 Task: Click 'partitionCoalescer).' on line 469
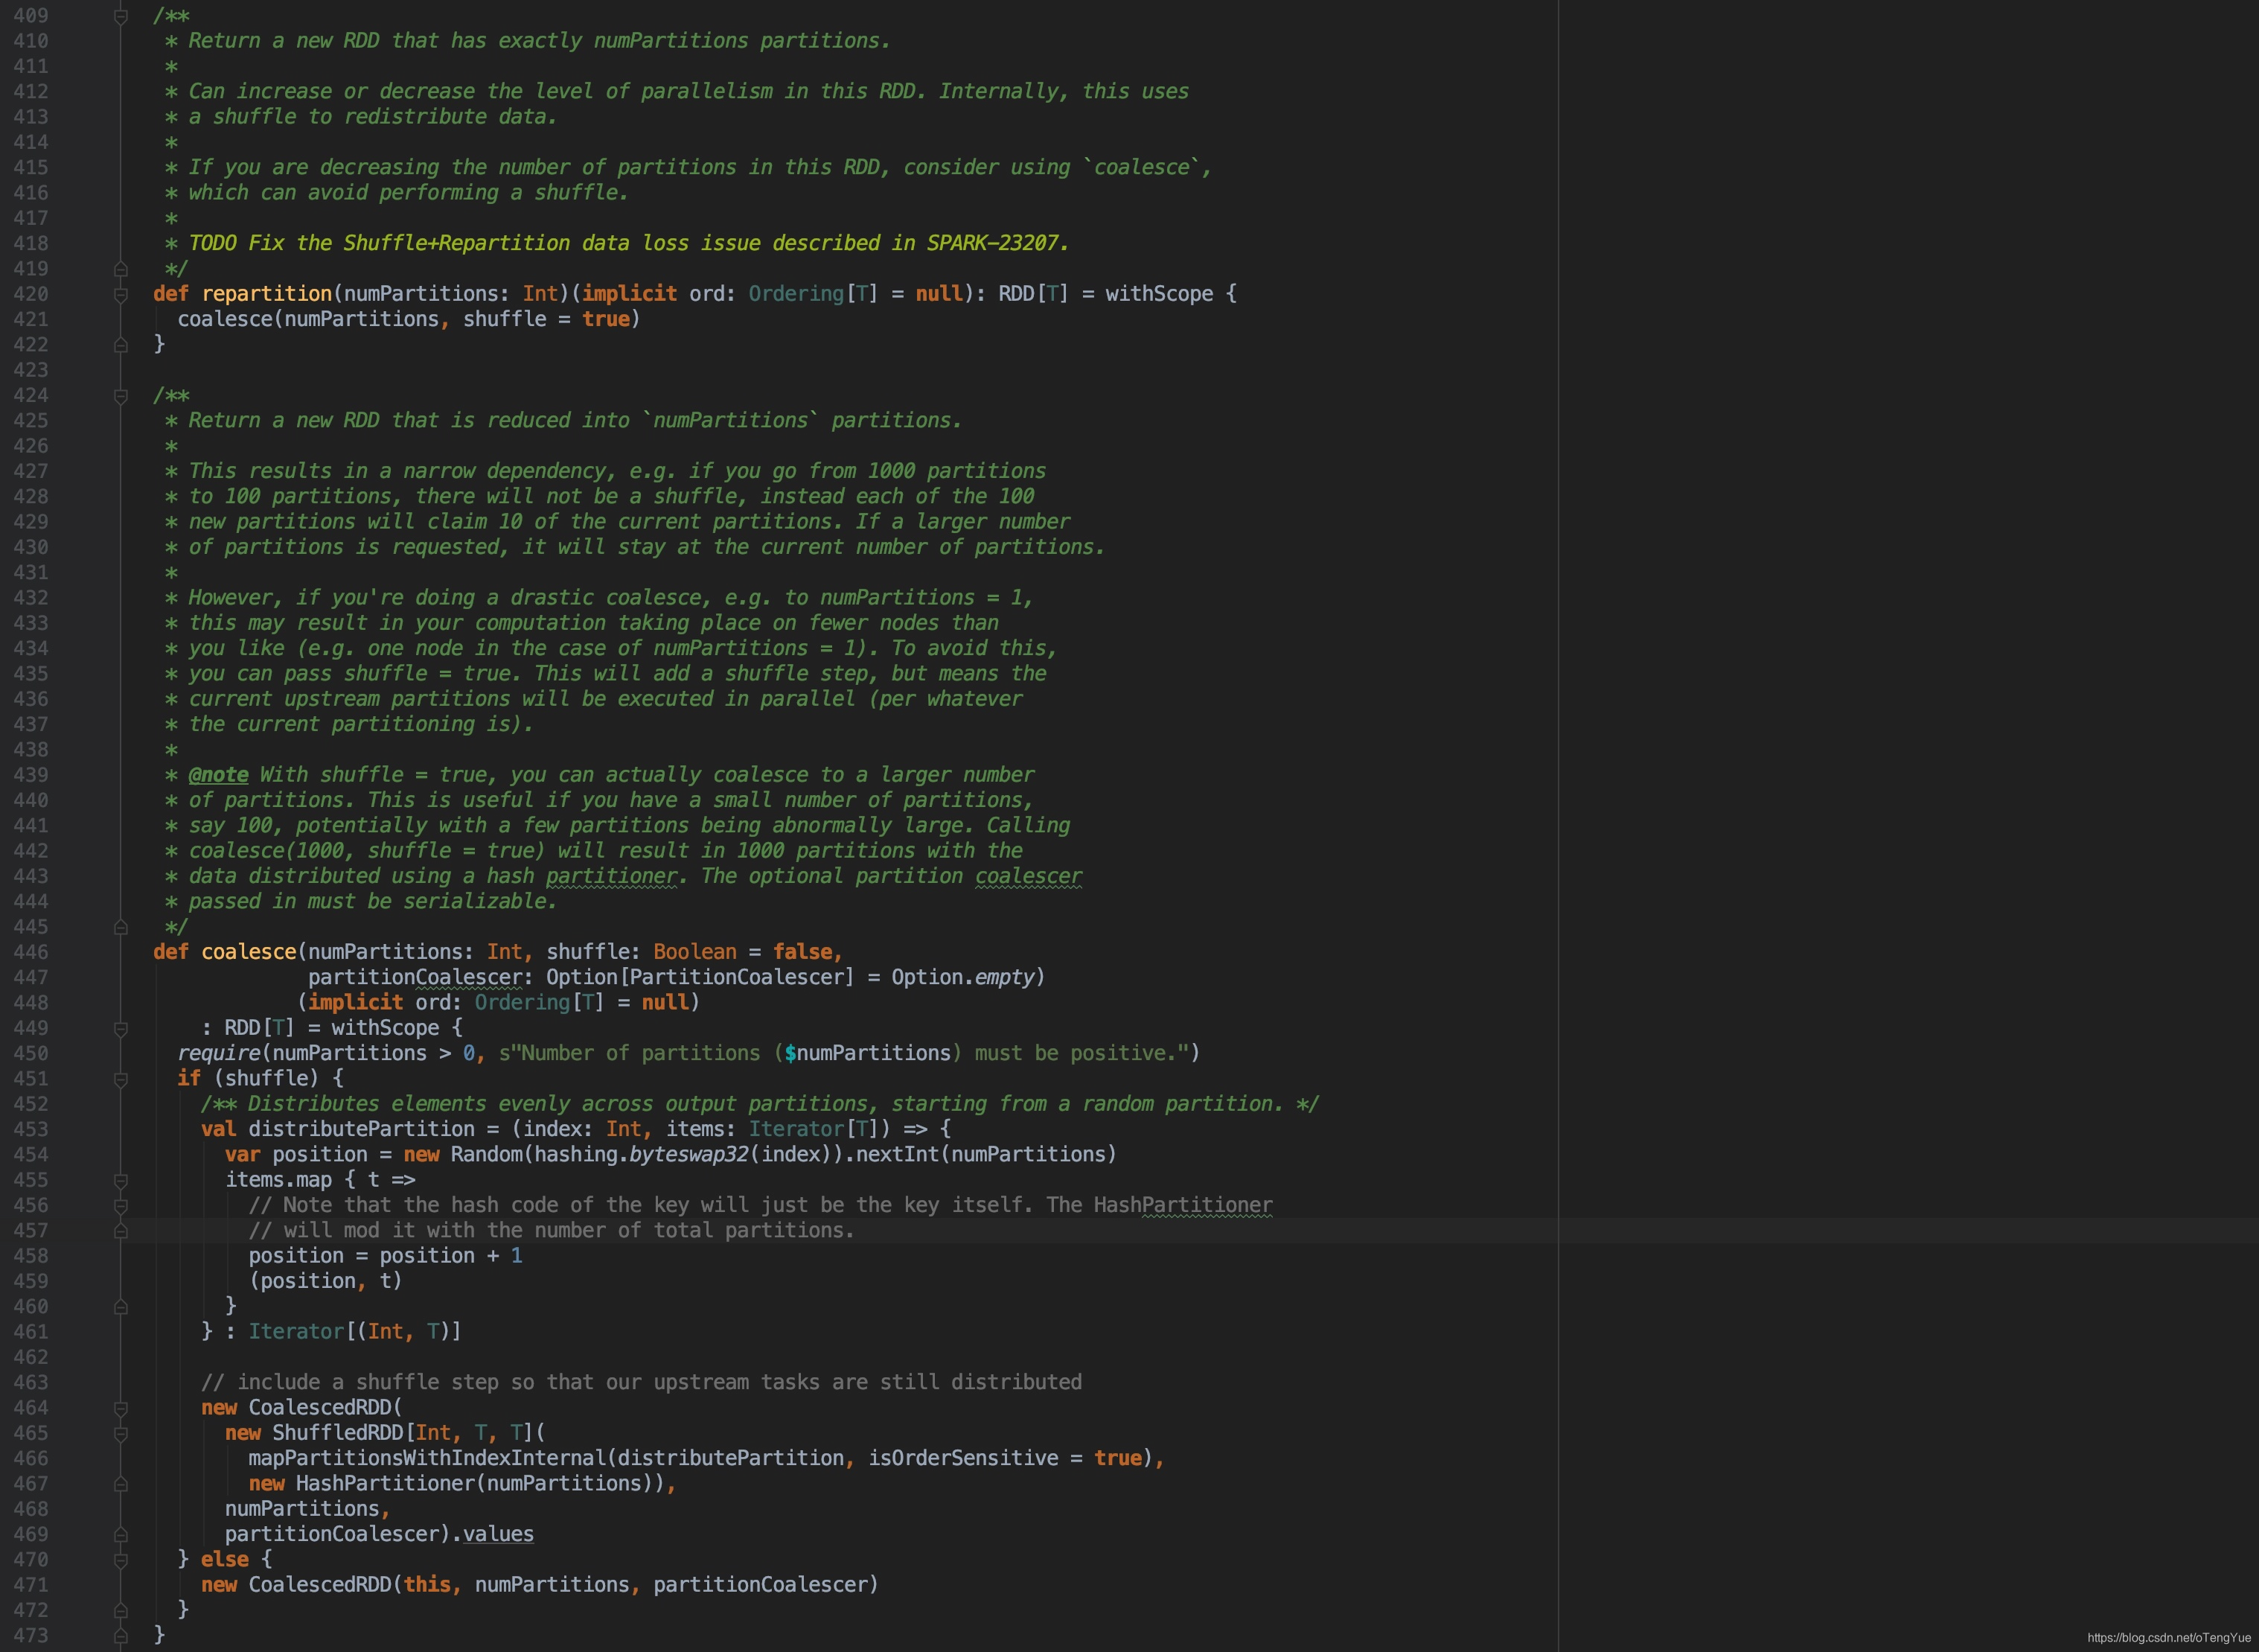pyautogui.click(x=344, y=1534)
